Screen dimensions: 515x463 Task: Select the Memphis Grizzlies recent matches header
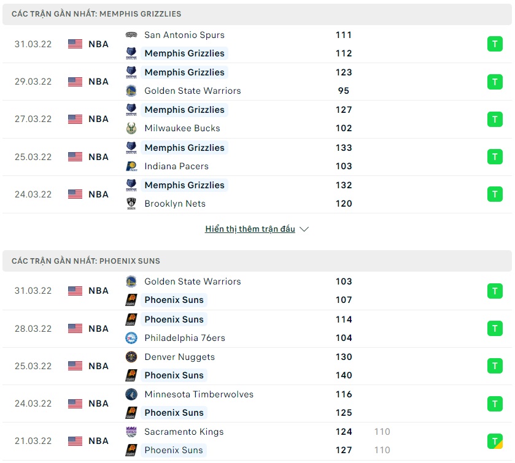[96, 13]
